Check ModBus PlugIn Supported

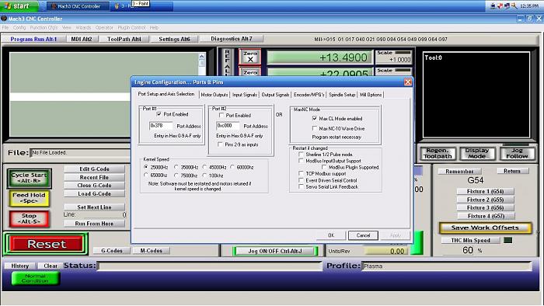point(324,167)
